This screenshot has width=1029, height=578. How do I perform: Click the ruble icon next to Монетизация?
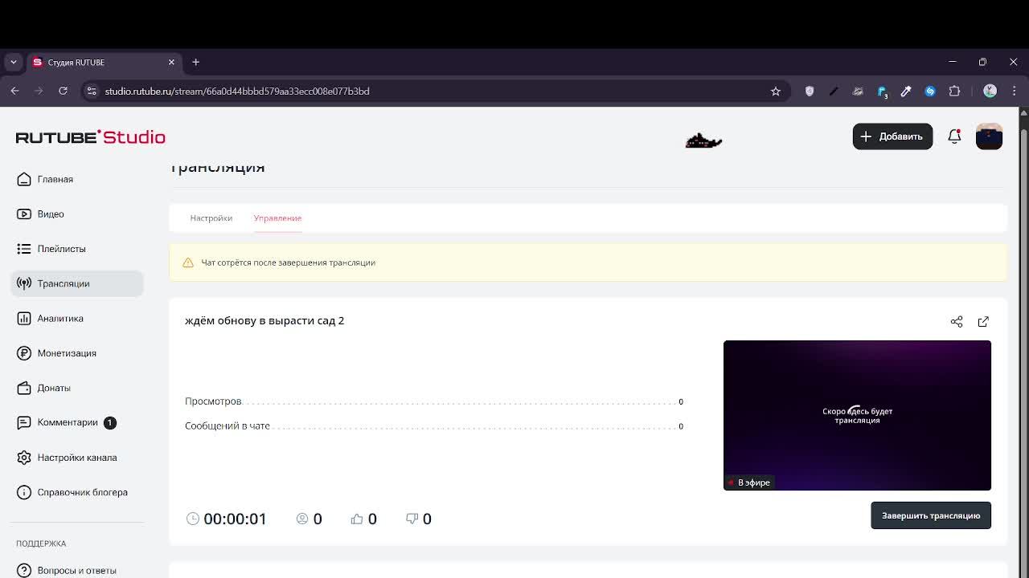[24, 353]
